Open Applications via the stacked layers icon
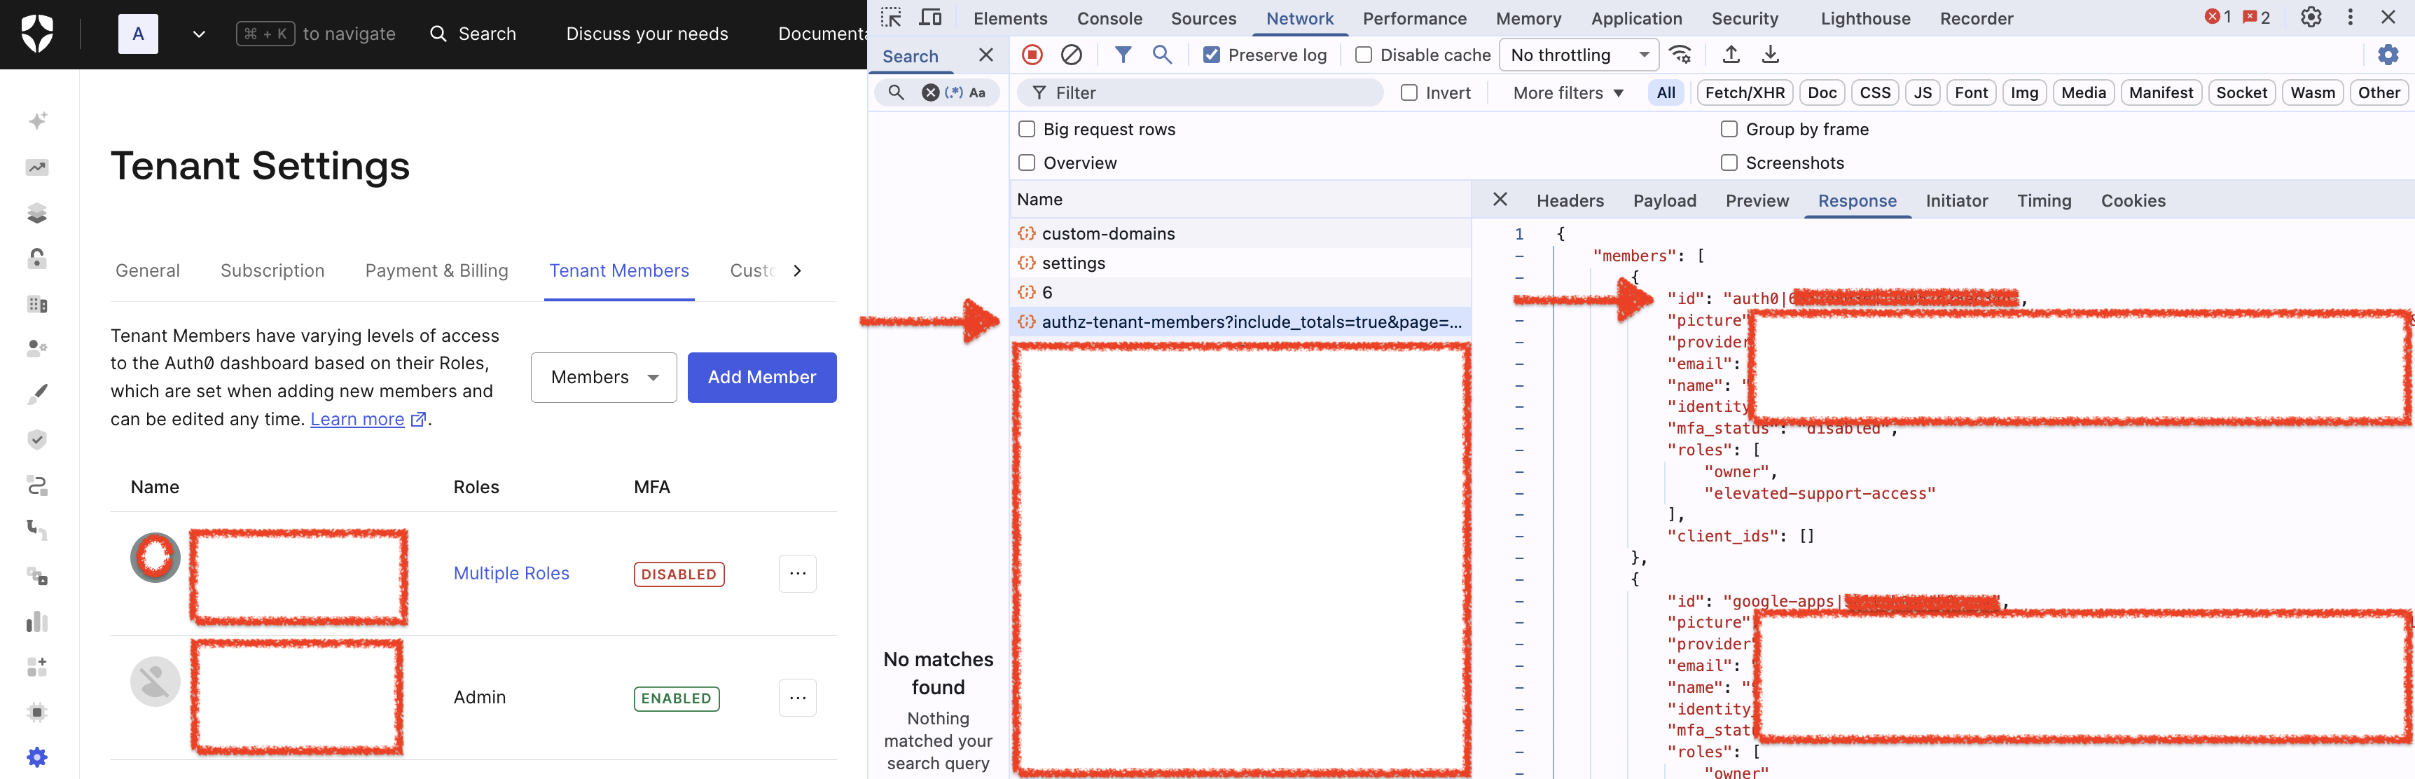 pyautogui.click(x=38, y=213)
